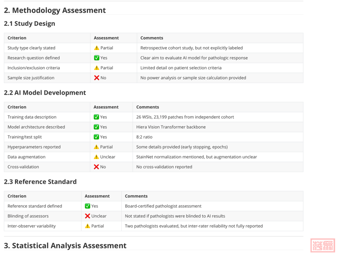This screenshot has width=337, height=254.
Task: Click the 2.3 Reference Standard subheading
Action: pyautogui.click(x=40, y=182)
